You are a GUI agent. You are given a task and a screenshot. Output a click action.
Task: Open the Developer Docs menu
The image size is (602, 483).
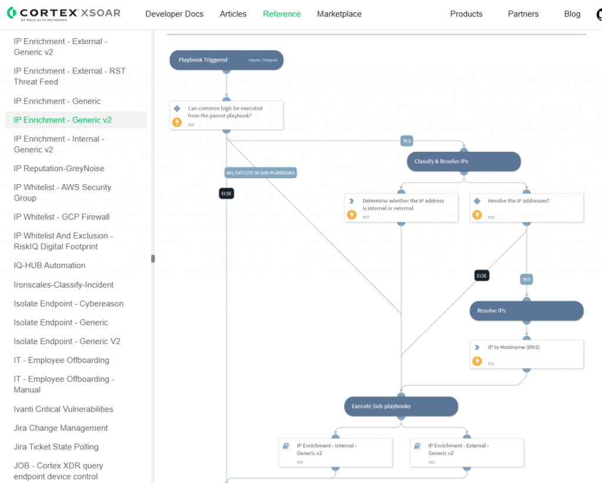tap(174, 14)
